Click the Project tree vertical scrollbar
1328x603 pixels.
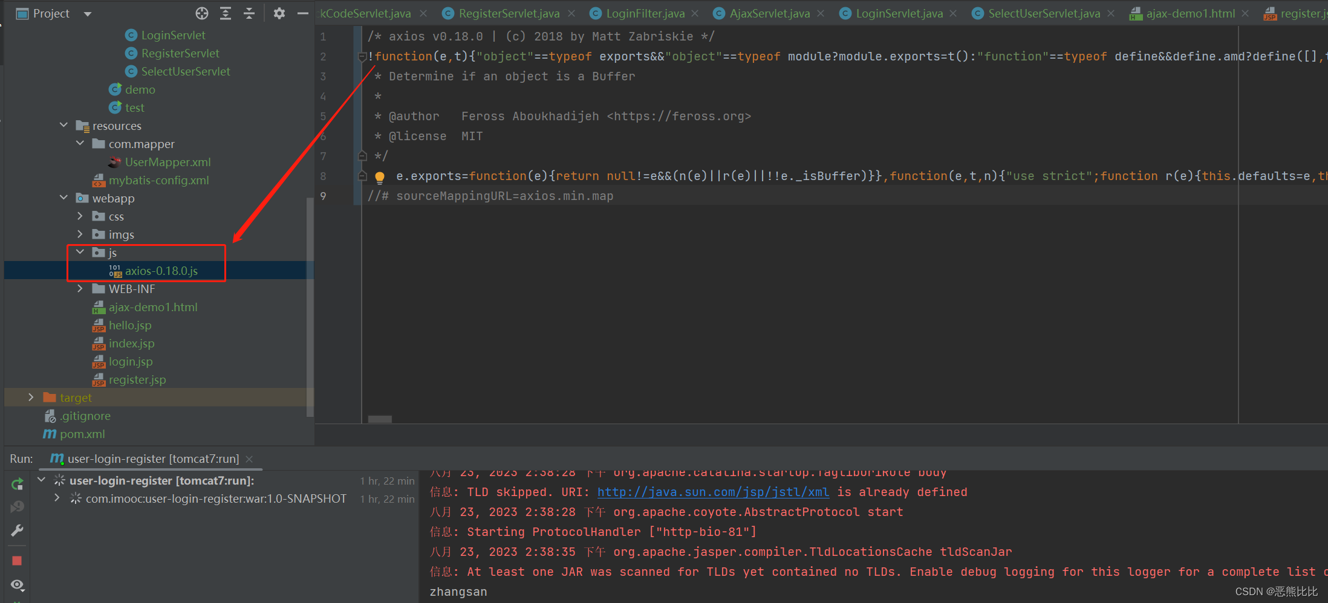tap(310, 308)
